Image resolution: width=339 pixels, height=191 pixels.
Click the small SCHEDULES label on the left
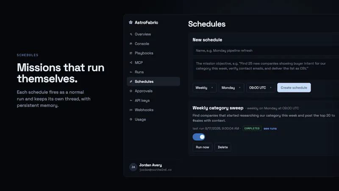click(28, 55)
